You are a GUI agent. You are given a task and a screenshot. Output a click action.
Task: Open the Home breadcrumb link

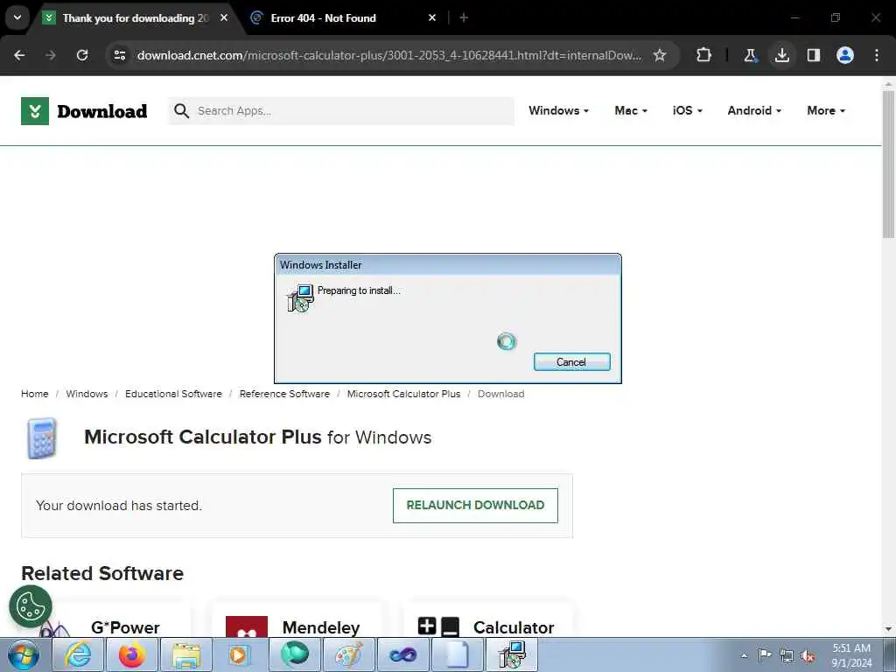pos(35,394)
